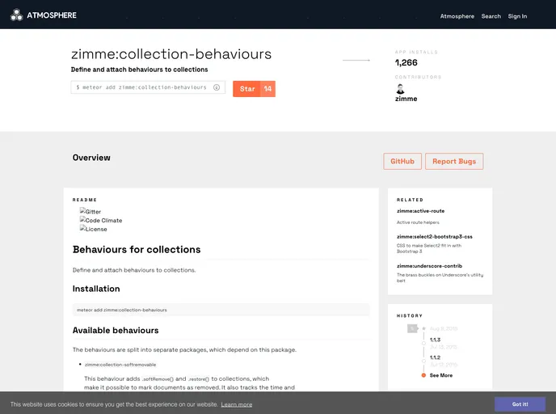The image size is (556, 414).
Task: Click the 'Active route helpers' description
Action: click(418, 222)
